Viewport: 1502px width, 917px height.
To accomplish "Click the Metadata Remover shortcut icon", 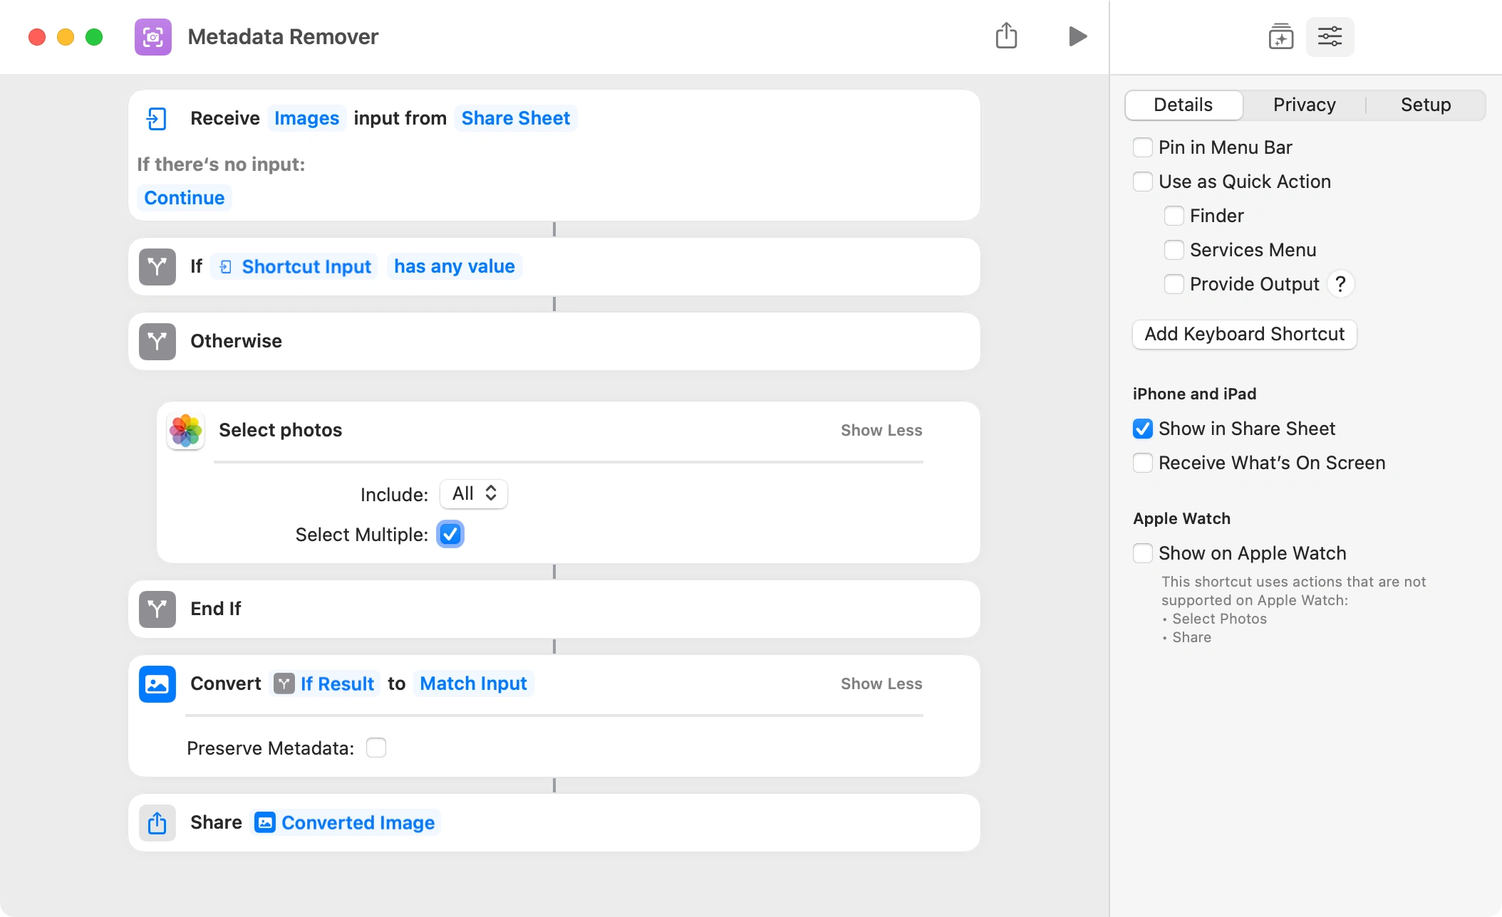I will tap(153, 36).
